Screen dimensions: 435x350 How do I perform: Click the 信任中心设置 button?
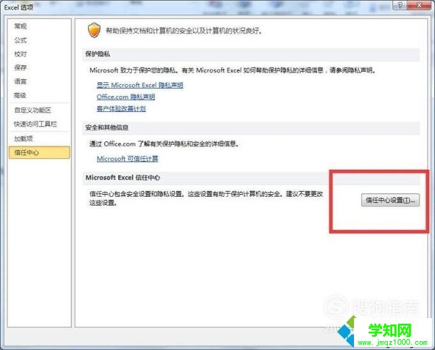click(x=390, y=200)
